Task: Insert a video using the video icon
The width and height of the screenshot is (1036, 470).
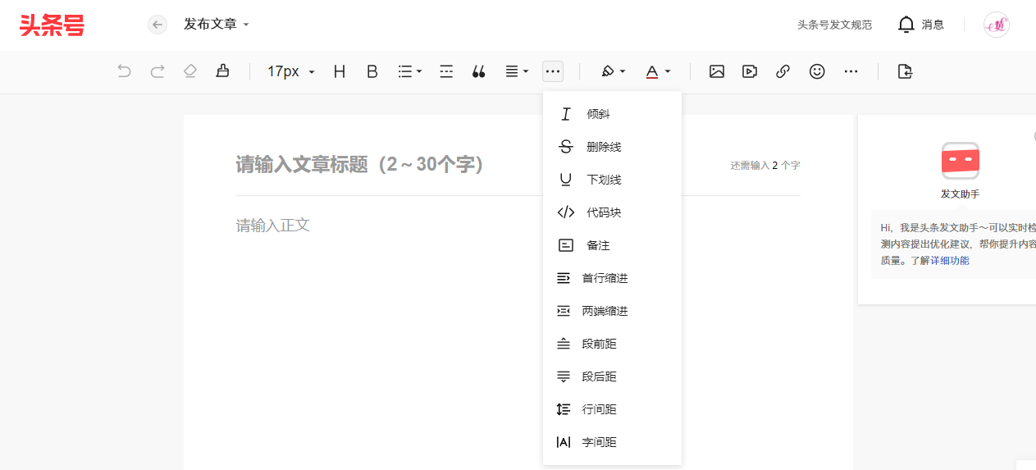Action: pyautogui.click(x=750, y=71)
